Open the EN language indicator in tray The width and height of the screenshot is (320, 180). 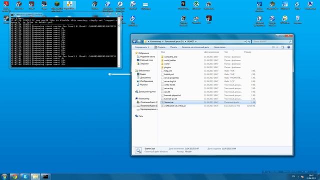click(293, 176)
